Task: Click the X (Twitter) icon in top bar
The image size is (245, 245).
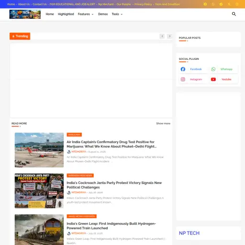Action: 229,4
